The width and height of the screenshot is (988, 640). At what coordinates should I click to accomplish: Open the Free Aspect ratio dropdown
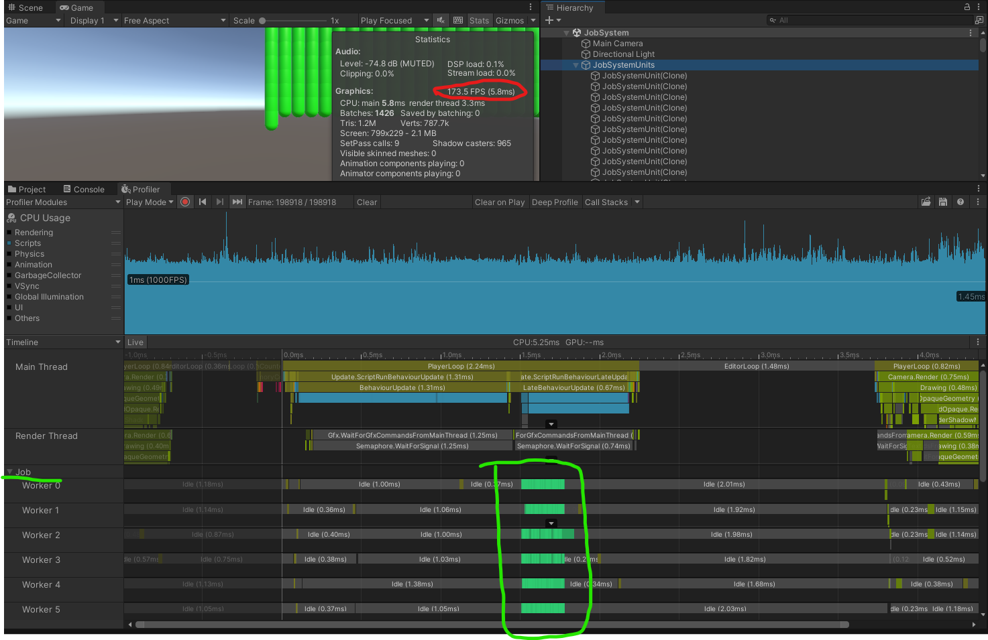[x=174, y=20]
